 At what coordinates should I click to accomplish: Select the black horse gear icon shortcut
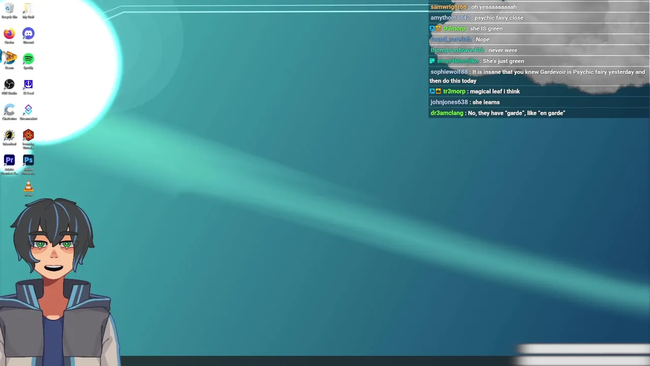tap(9, 137)
